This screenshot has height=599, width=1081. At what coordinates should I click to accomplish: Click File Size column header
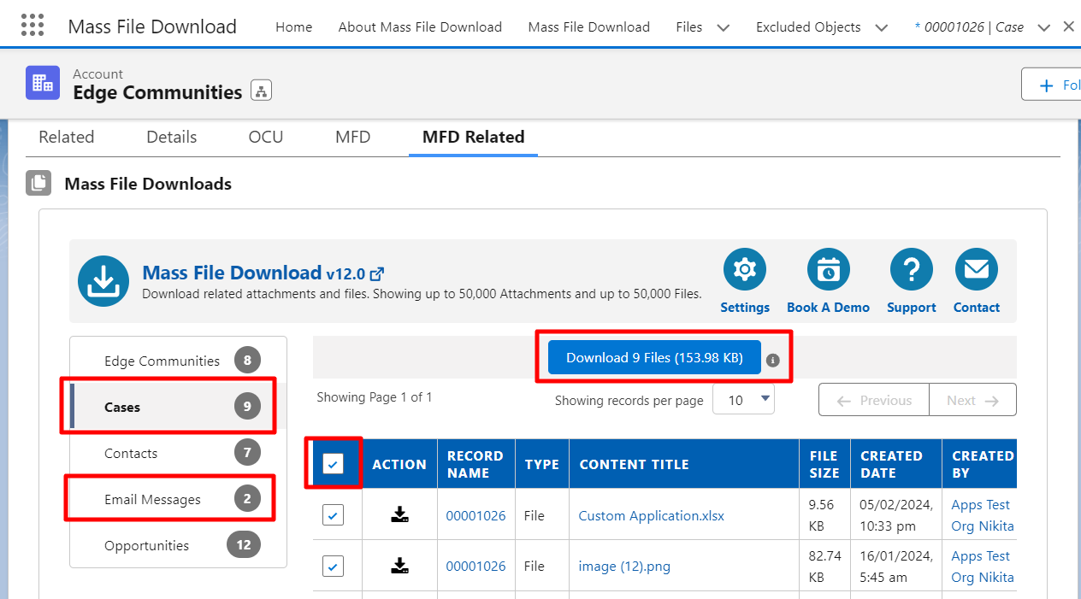coord(824,464)
